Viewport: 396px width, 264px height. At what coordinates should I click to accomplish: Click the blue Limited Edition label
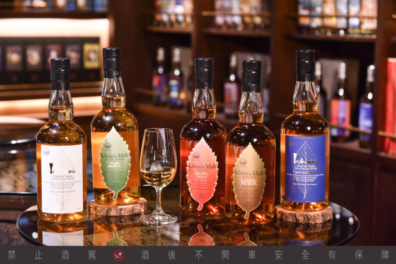coord(305,168)
